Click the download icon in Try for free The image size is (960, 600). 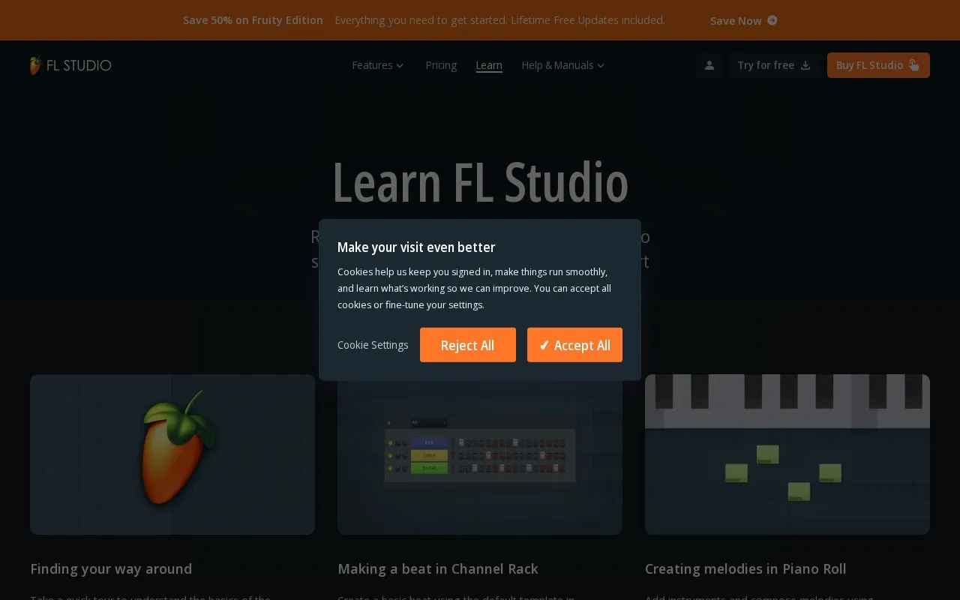(805, 65)
